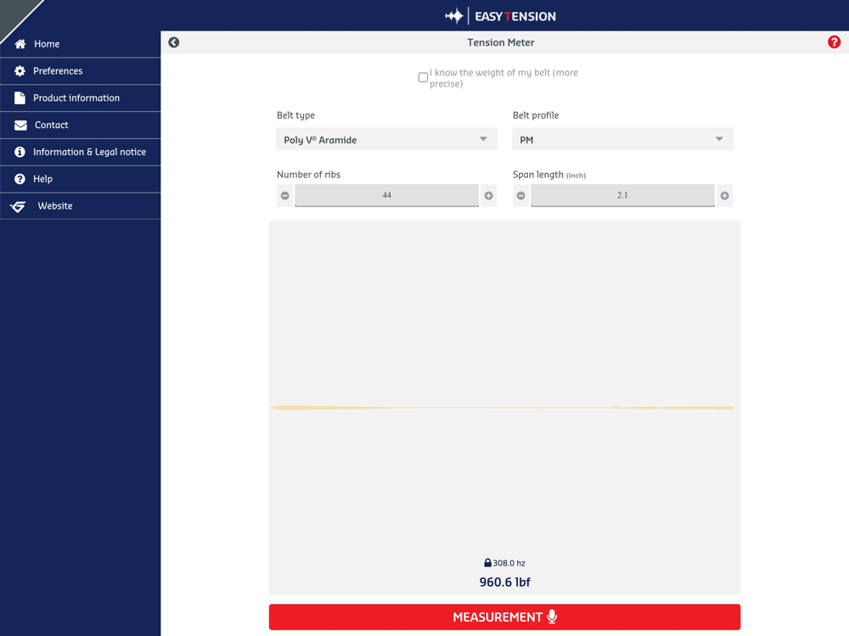Click the Number of ribs label

309,175
